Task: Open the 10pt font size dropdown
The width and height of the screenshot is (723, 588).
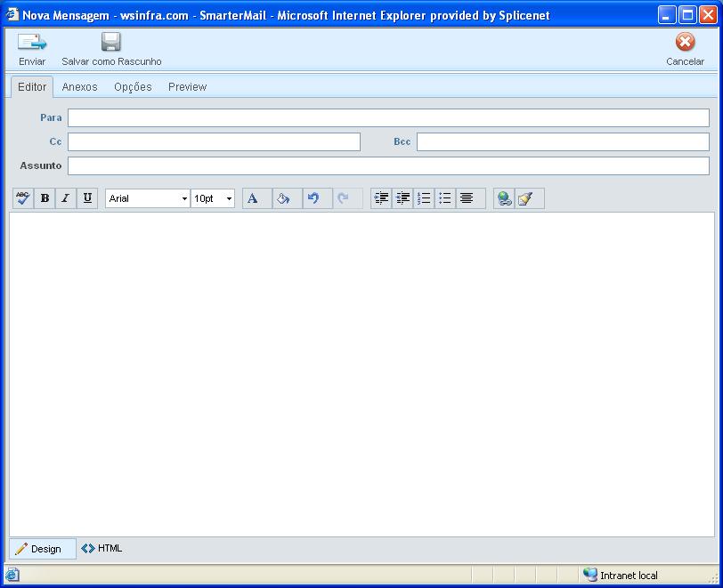Action: click(214, 198)
